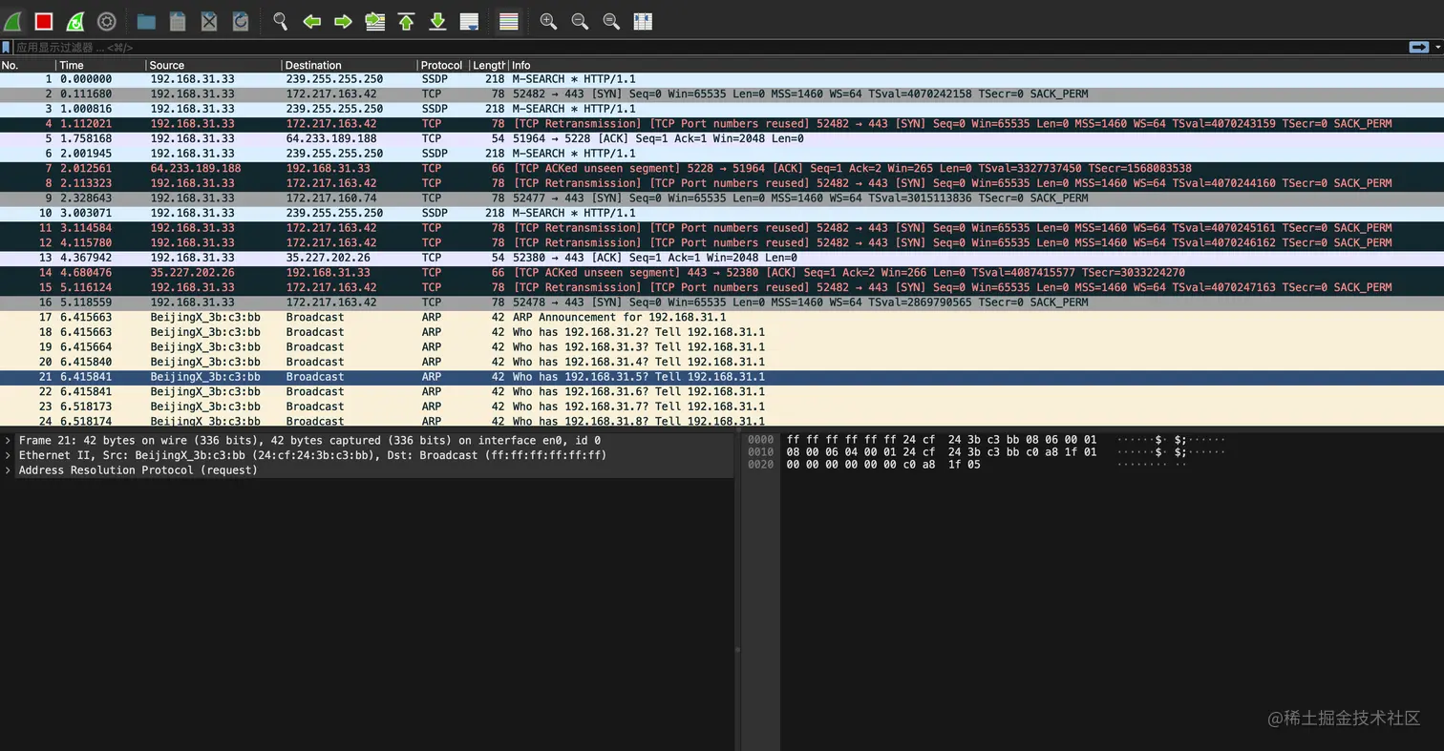This screenshot has height=751, width=1444.
Task: Apply the display filter arrow button
Action: click(x=1418, y=47)
